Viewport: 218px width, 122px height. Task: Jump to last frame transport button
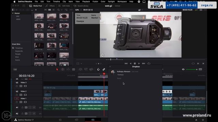143,63
